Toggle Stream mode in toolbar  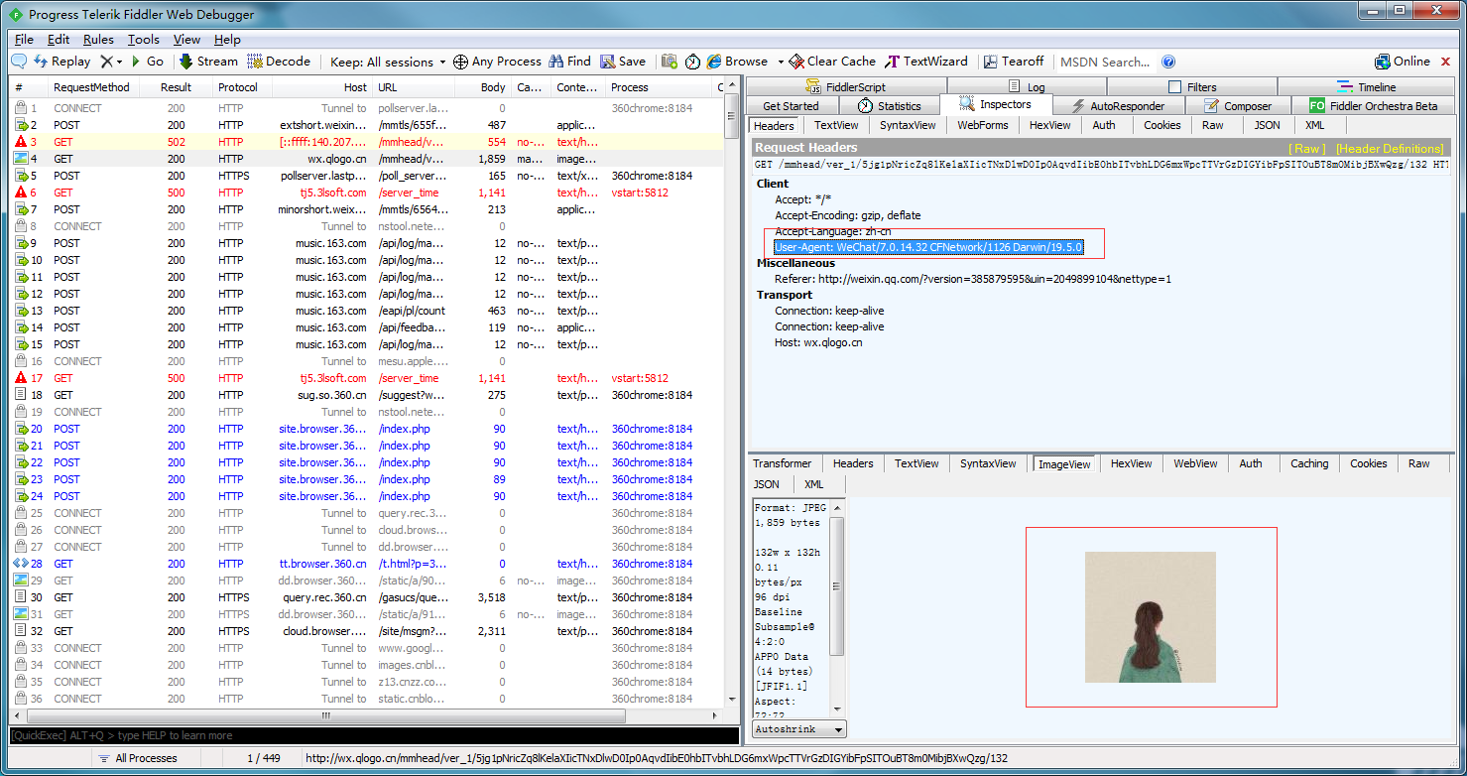208,62
